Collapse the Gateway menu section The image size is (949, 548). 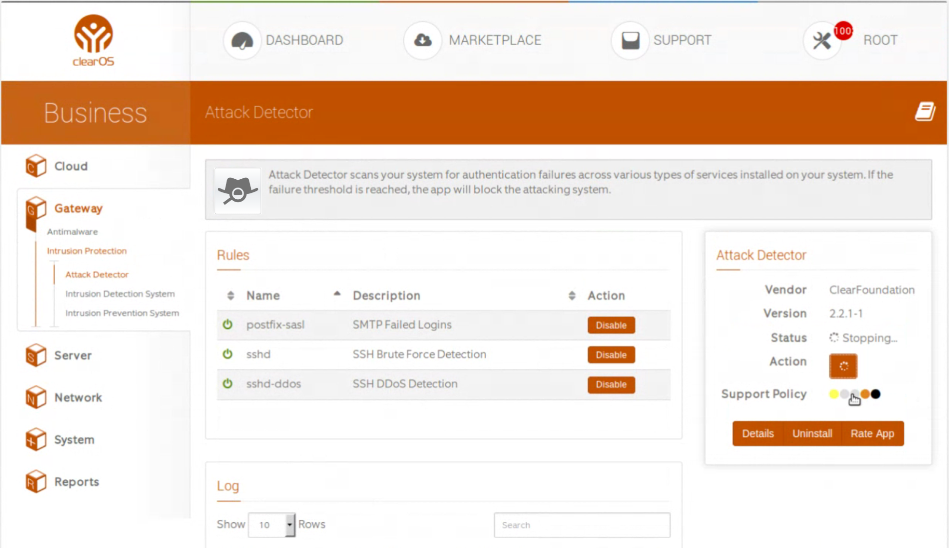(78, 208)
